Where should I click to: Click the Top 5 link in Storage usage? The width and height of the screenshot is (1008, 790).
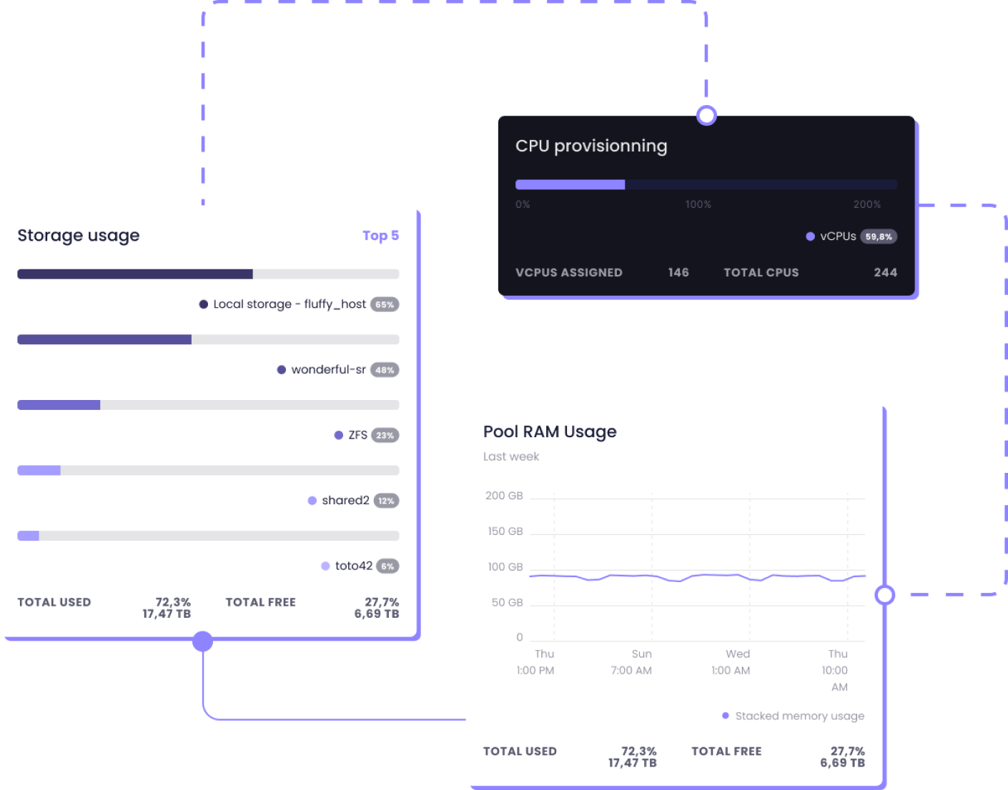point(380,236)
